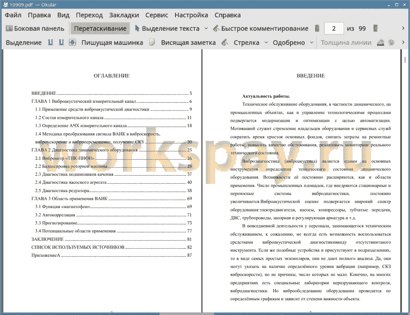Open the Правка menu
This screenshot has height=315, width=410.
[39, 15]
